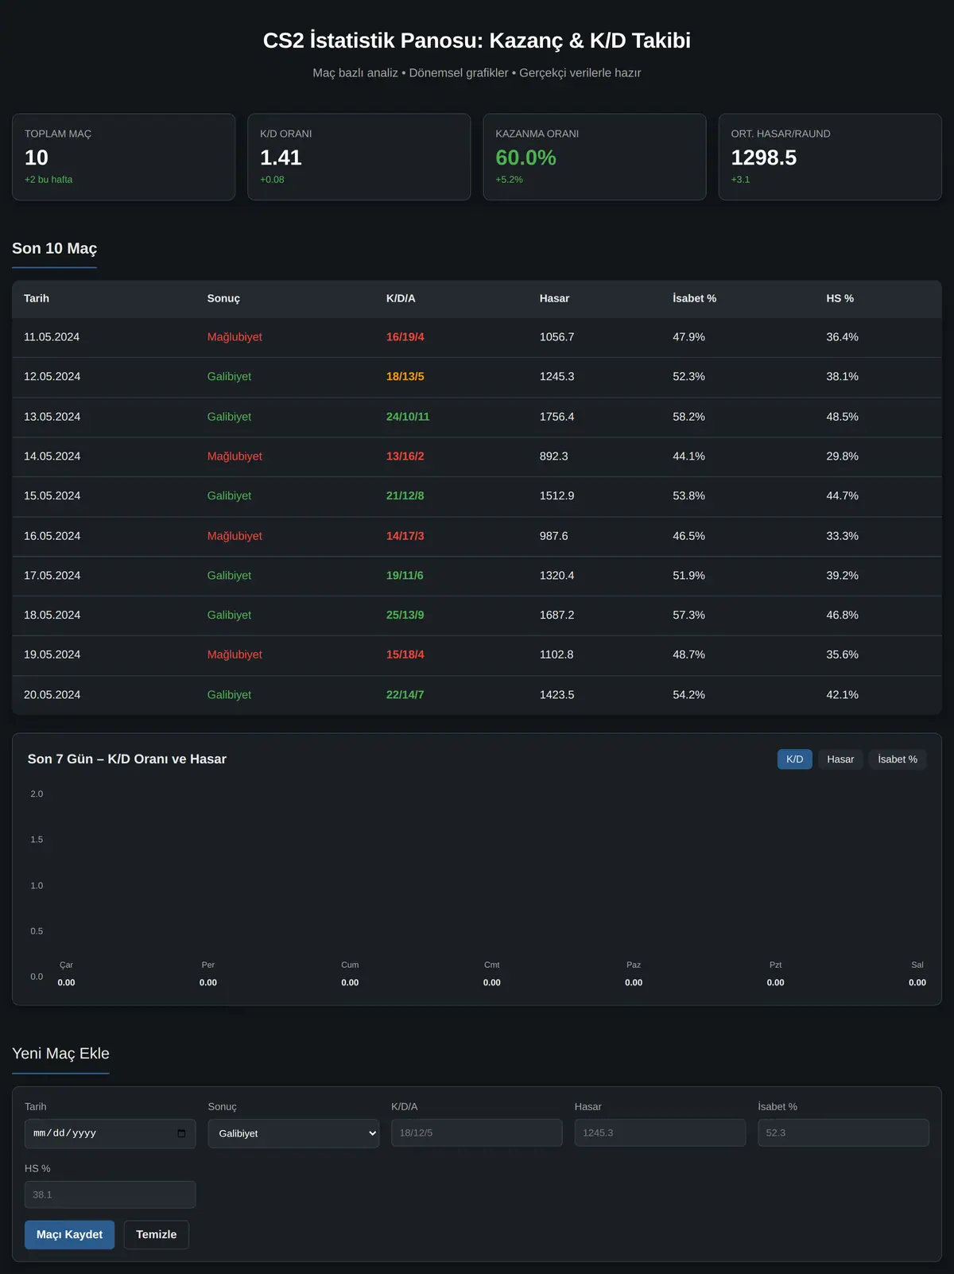Click the HS % column header in table
Screen dimensions: 954x1274
point(840,298)
